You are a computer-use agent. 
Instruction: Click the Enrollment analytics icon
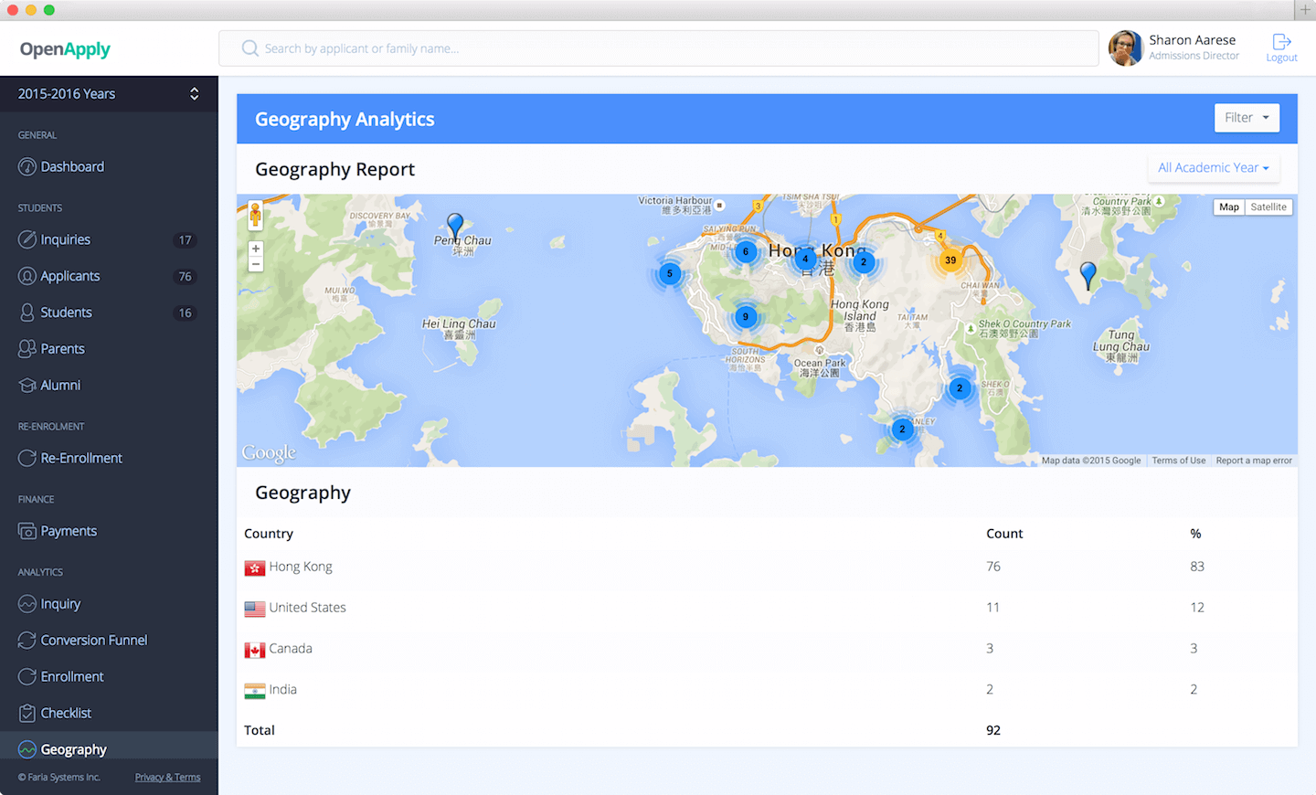click(27, 677)
